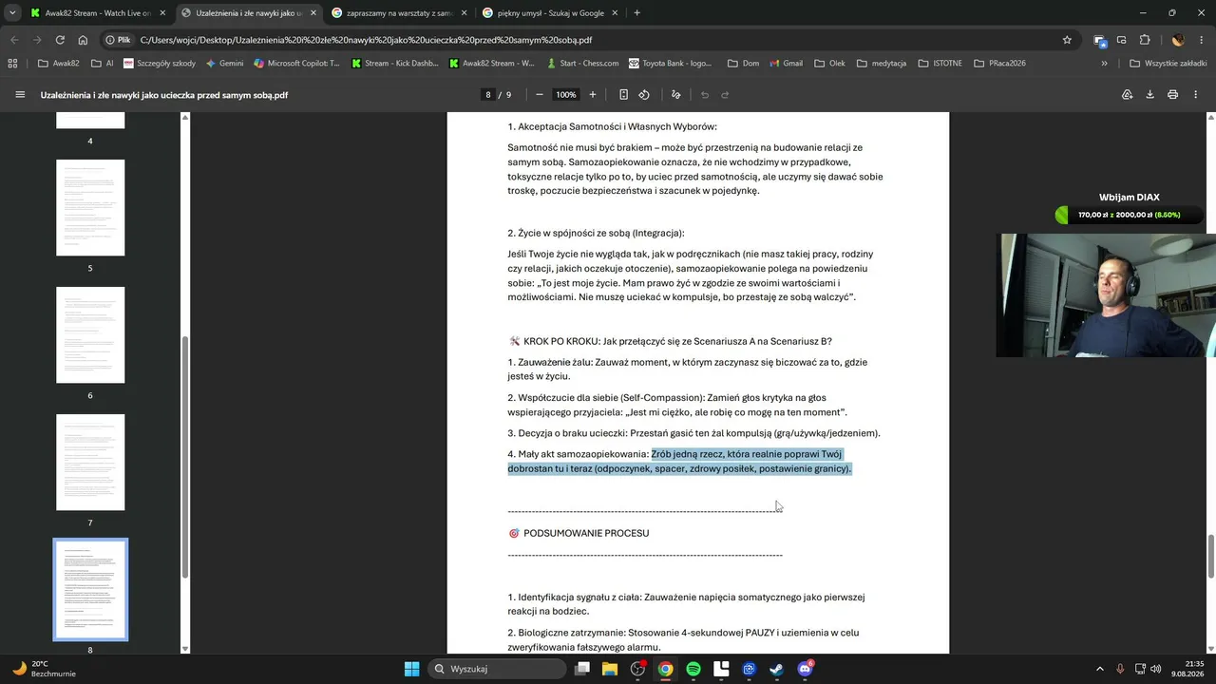Screen dimensions: 1216x684
Task: Click the document vertical scrollbar thumb
Action: click(1211, 556)
